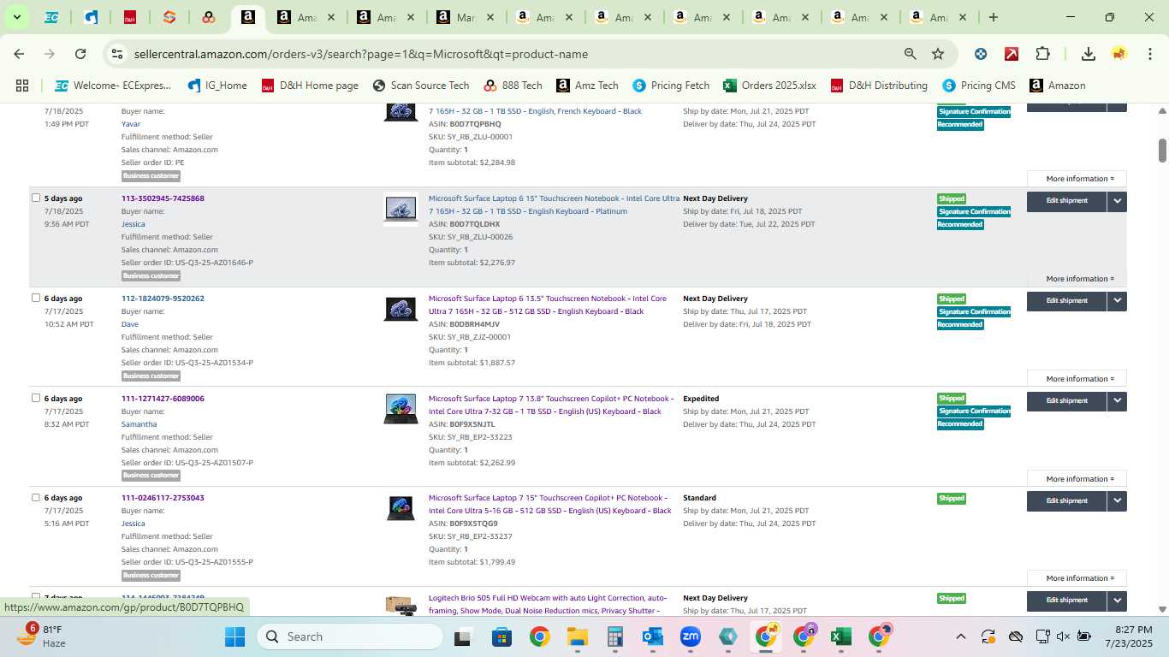Open Pricing Fetch bookmark
Screen dimensions: 1169x657
point(671,86)
